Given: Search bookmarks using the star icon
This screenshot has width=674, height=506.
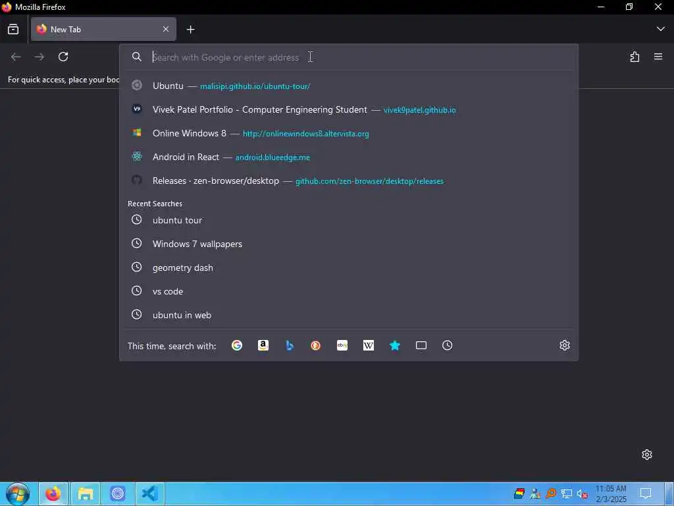Looking at the screenshot, I should [x=395, y=345].
